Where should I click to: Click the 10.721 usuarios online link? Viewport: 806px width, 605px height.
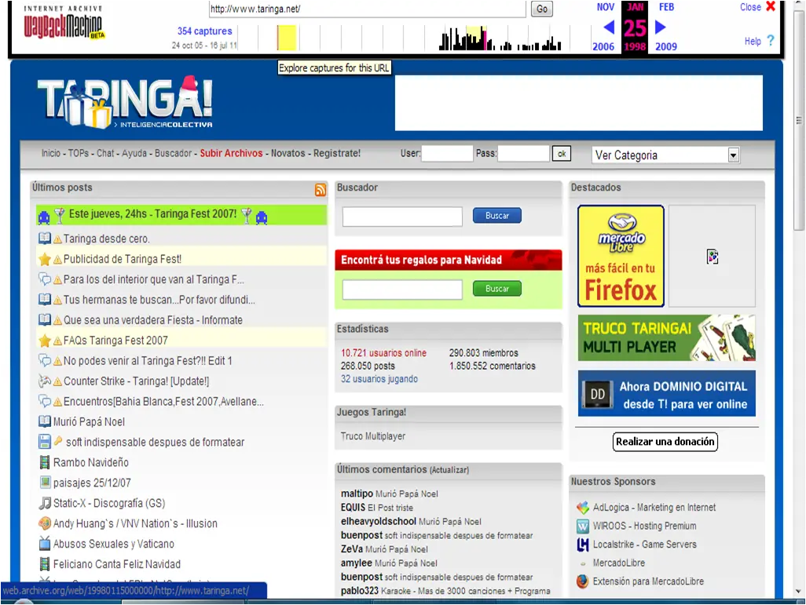383,353
